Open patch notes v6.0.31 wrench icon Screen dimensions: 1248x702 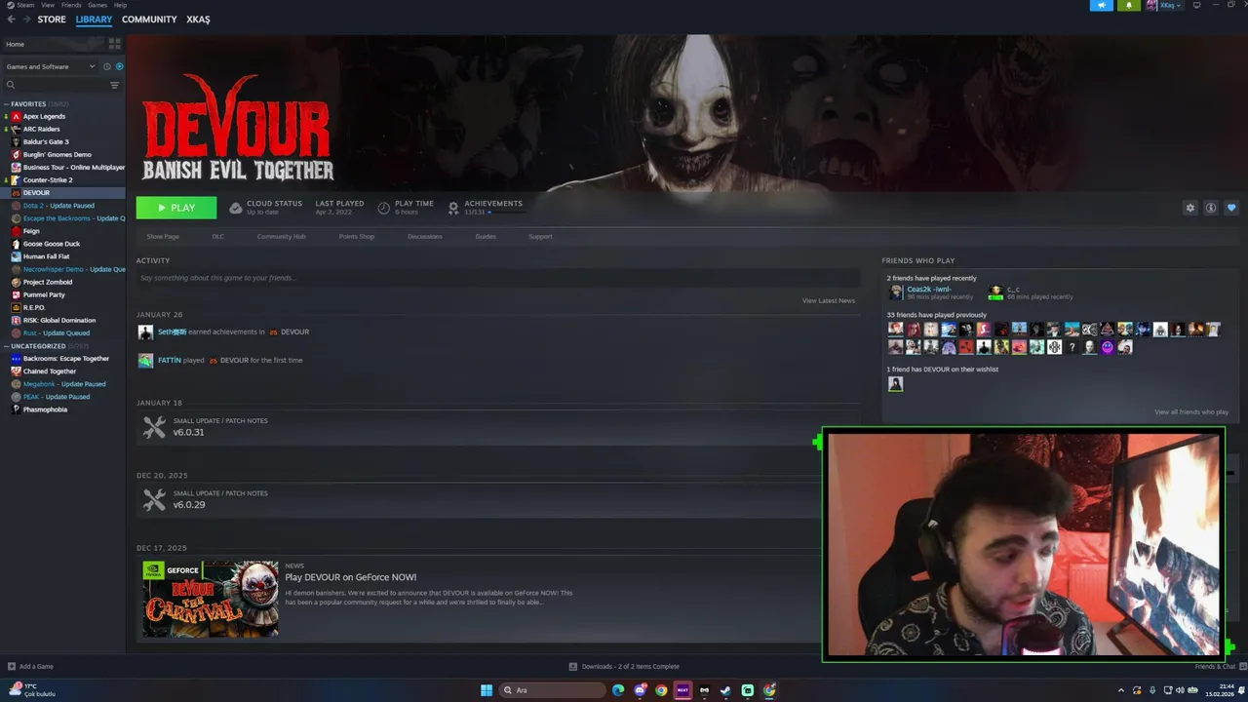pos(154,427)
